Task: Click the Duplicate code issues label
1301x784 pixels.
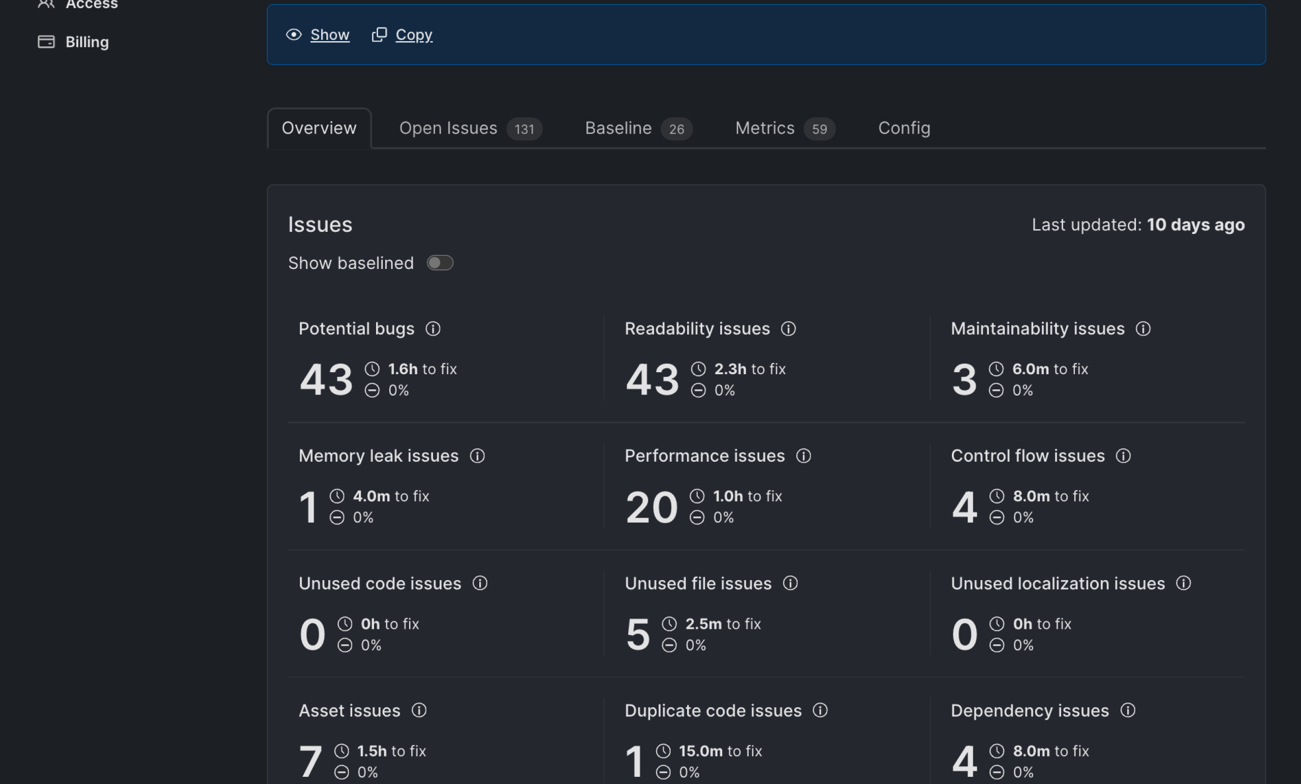Action: [x=713, y=711]
